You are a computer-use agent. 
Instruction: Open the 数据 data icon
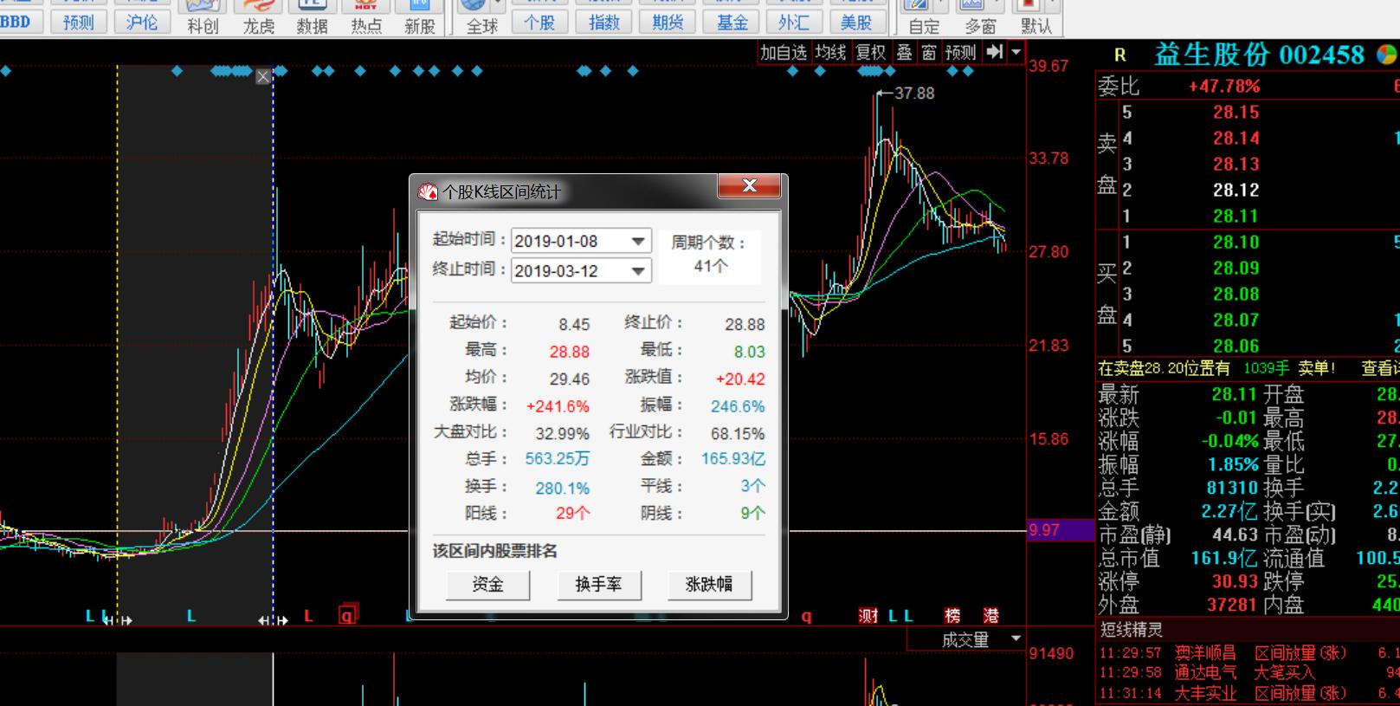point(312,17)
